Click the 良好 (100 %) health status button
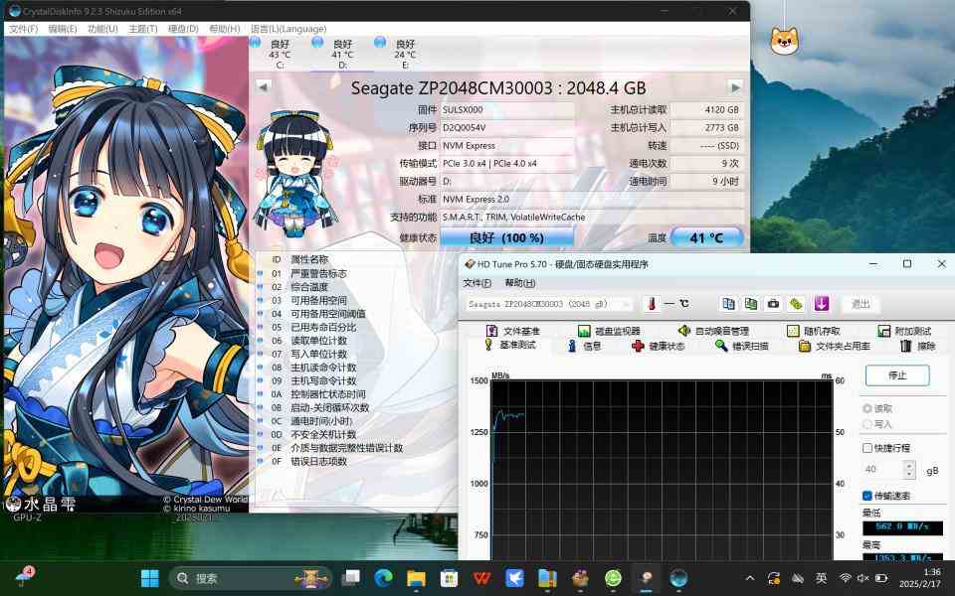The width and height of the screenshot is (955, 596). pyautogui.click(x=507, y=238)
